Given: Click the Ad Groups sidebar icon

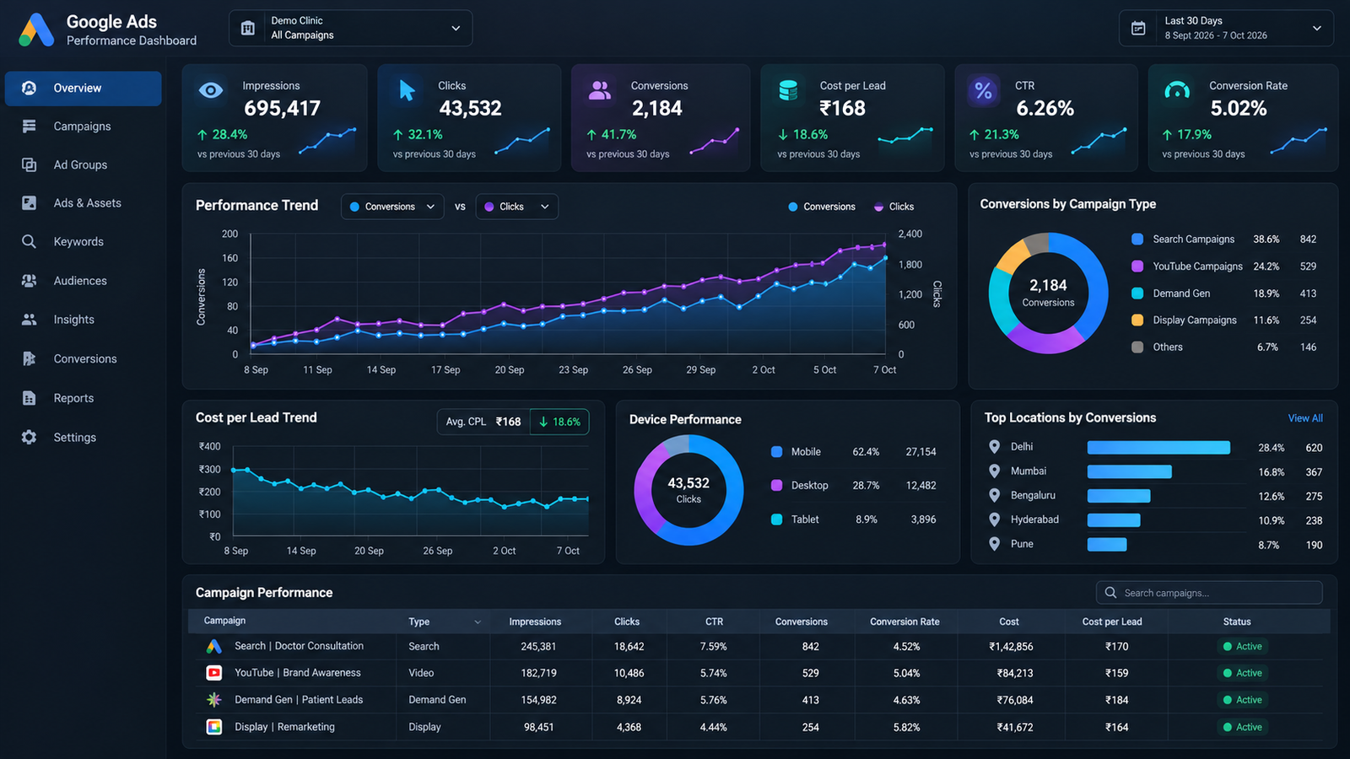Looking at the screenshot, I should pos(29,164).
